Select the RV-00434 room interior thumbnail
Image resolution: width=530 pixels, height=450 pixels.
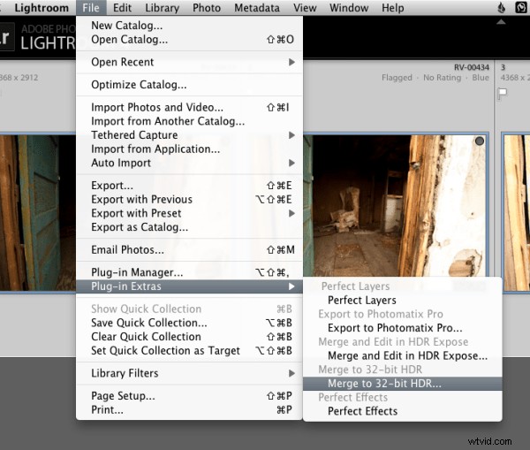coord(396,206)
